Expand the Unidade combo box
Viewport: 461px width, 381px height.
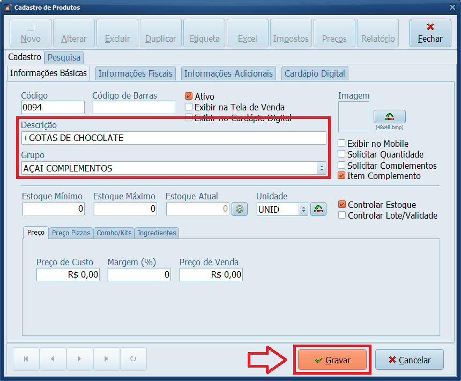coord(303,210)
